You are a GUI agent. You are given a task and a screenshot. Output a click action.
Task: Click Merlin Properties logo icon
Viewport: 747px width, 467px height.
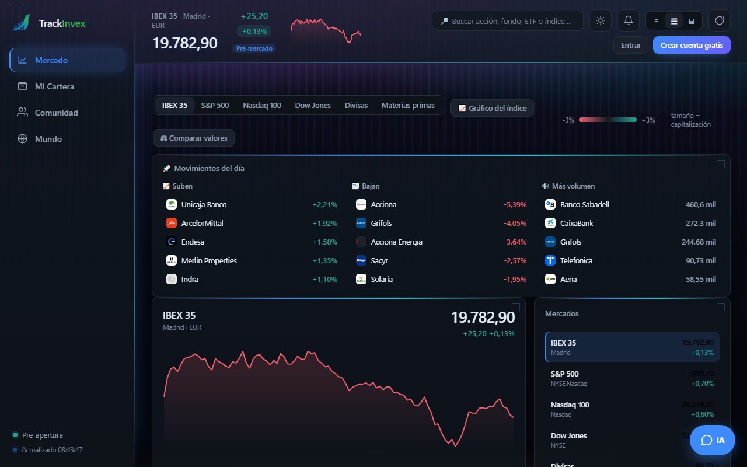pyautogui.click(x=172, y=260)
